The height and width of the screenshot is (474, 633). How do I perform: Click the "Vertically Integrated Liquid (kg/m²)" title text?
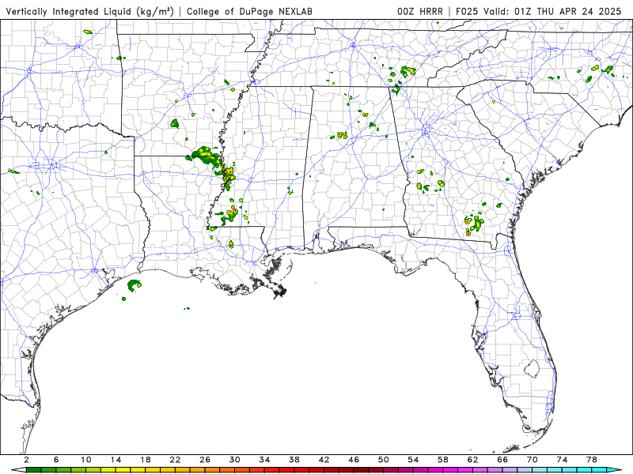coord(89,11)
